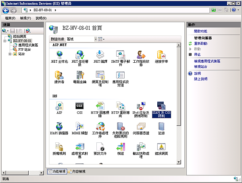Click the green refresh icon in address bar

point(214,10)
